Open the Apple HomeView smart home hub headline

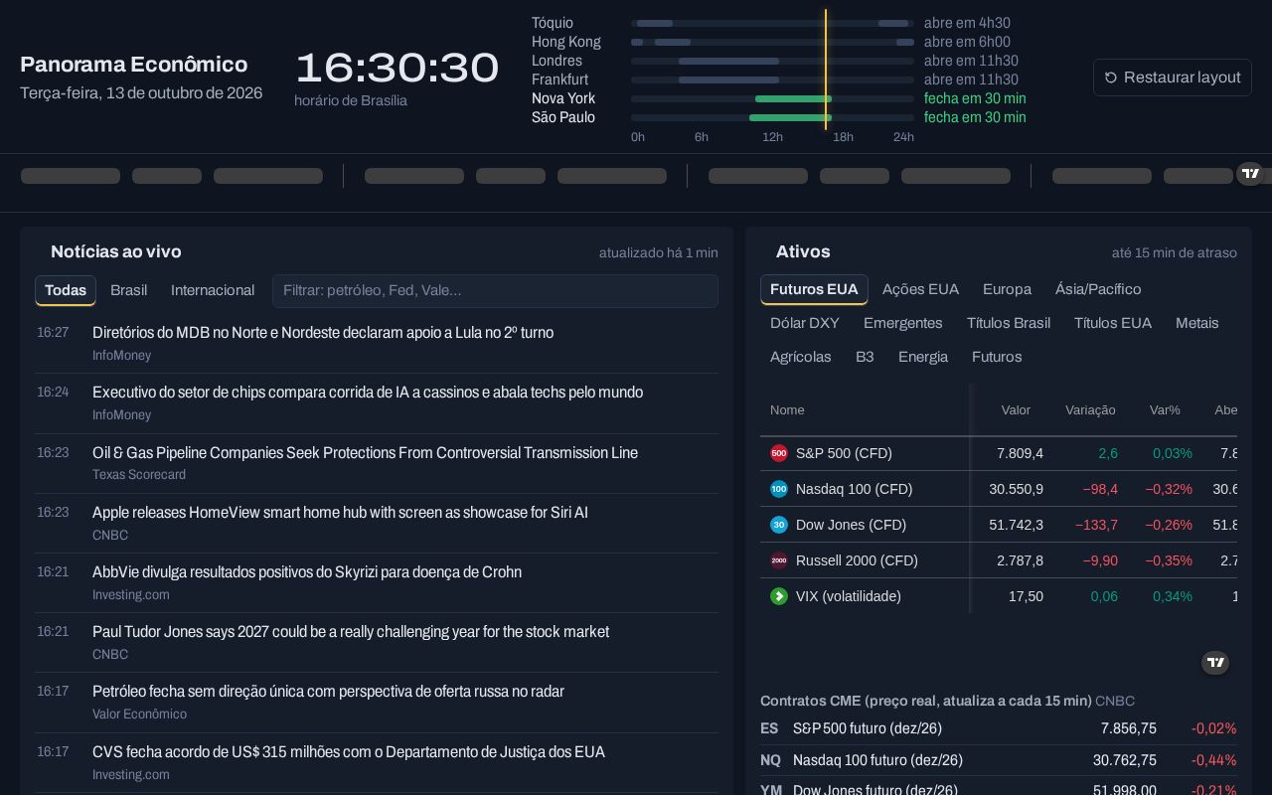point(340,513)
